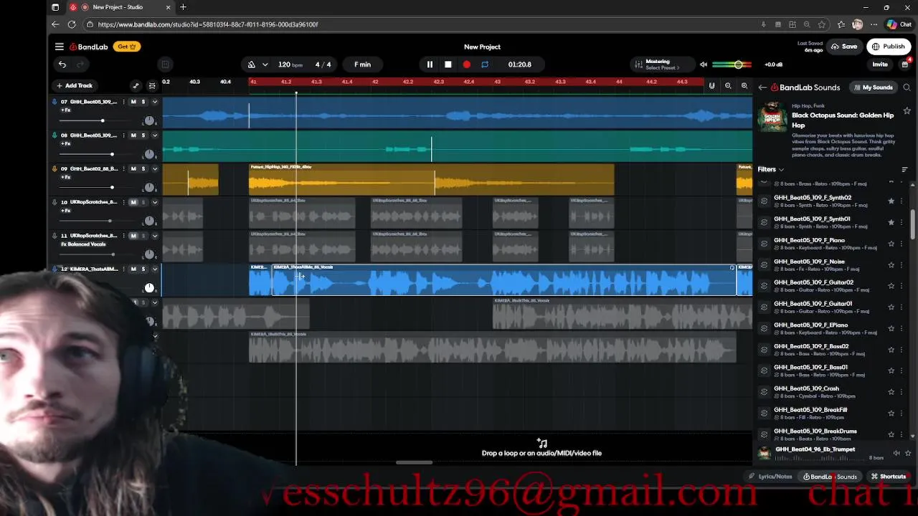Adjust track 09 volume slider

point(112,188)
